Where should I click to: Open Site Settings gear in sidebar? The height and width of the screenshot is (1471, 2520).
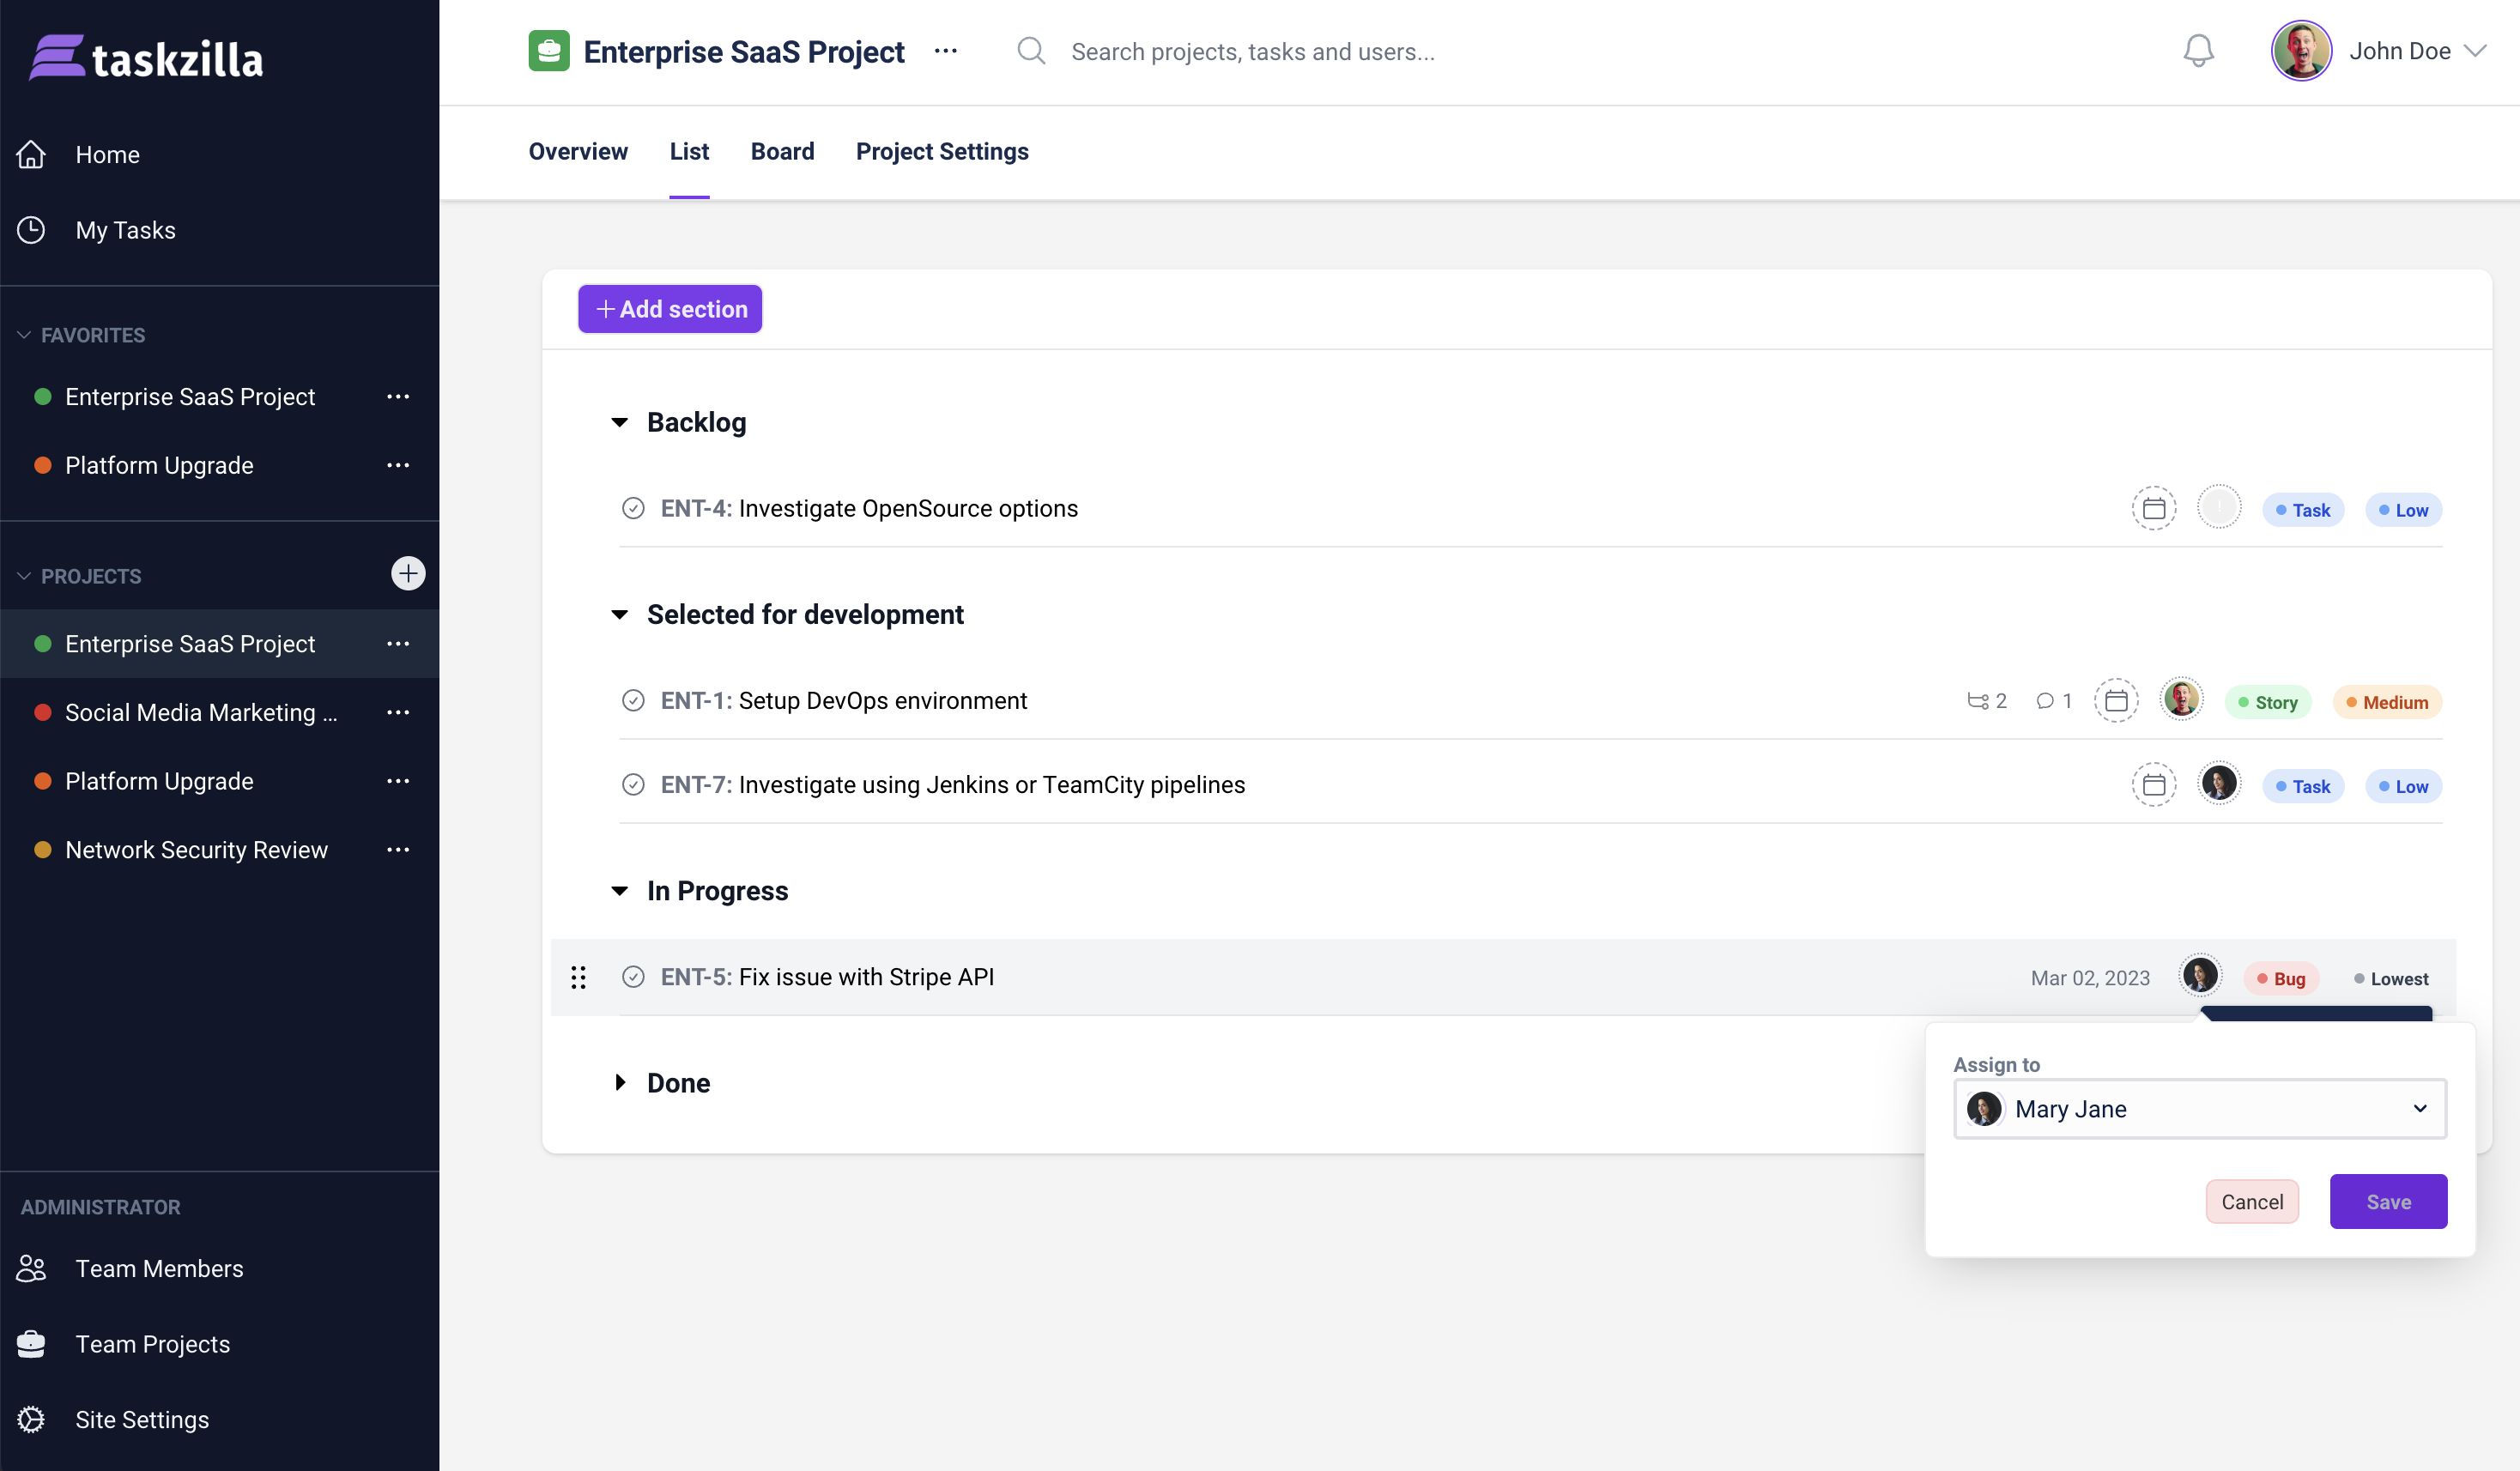(x=31, y=1419)
